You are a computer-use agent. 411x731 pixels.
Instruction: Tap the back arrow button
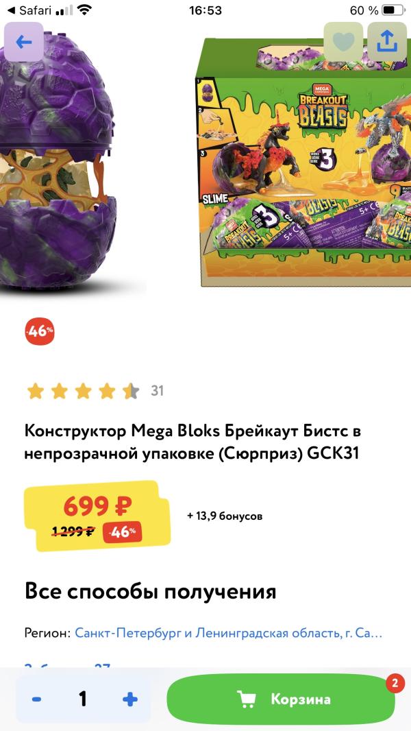pyautogui.click(x=24, y=43)
